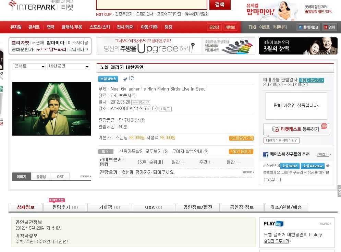The width and height of the screenshot is (341, 252).
Task: Click the 3월의 눈 play banner
Action: point(298,46)
